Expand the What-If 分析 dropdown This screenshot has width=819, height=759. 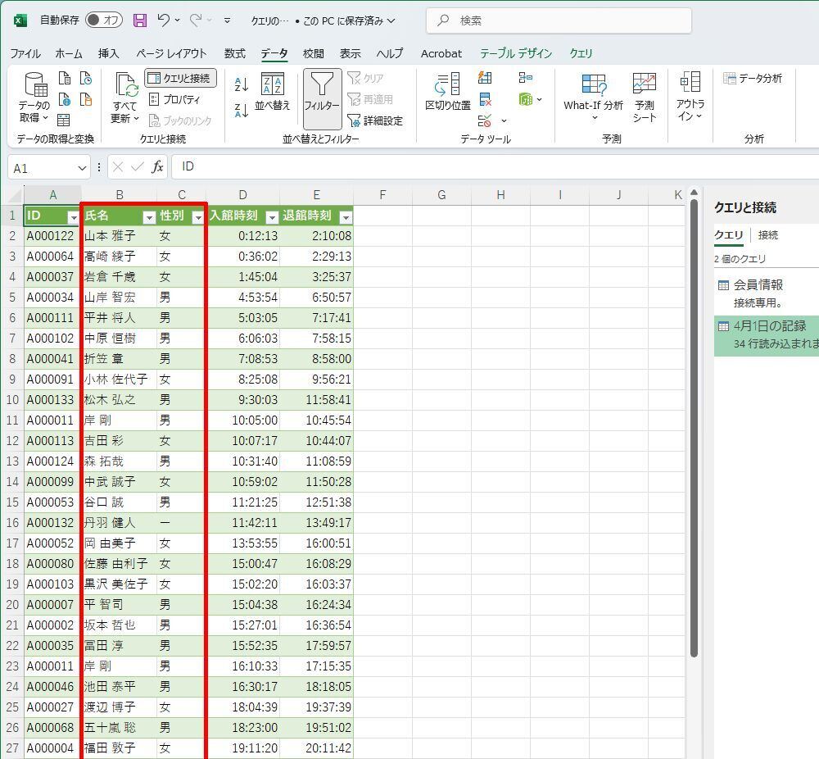point(595,118)
